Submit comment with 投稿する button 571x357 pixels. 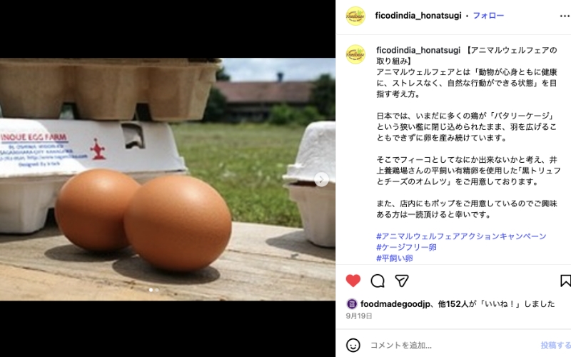tap(556, 345)
